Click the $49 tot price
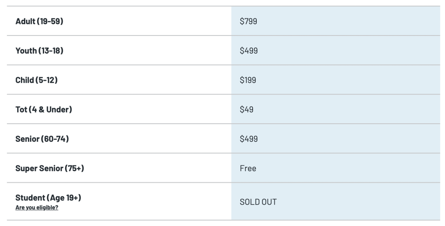The image size is (445, 226). point(246,109)
